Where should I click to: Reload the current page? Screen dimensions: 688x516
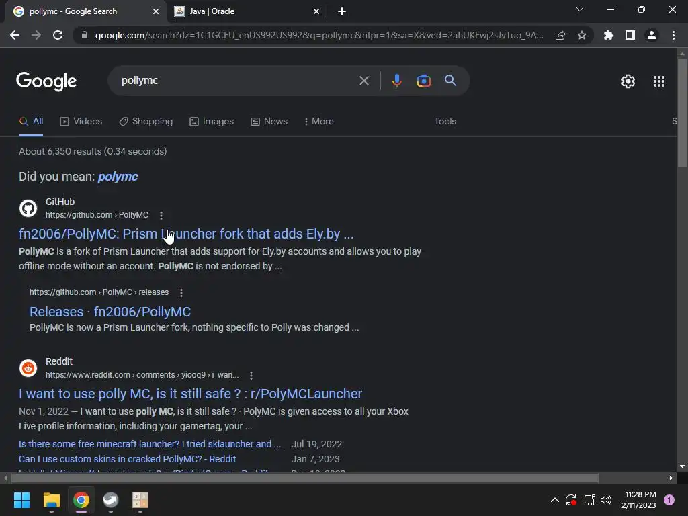tap(58, 35)
